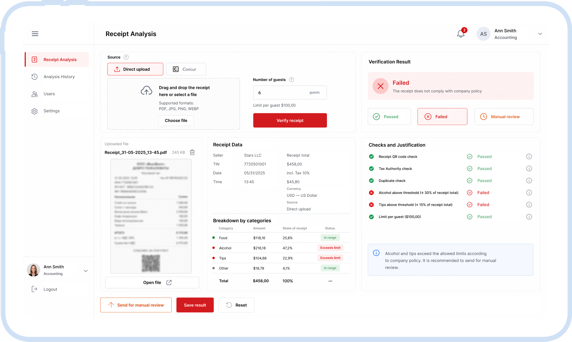Viewport: 572px width, 342px height.
Task: Click red cross beside Alcohol above threshold
Action: click(372, 193)
